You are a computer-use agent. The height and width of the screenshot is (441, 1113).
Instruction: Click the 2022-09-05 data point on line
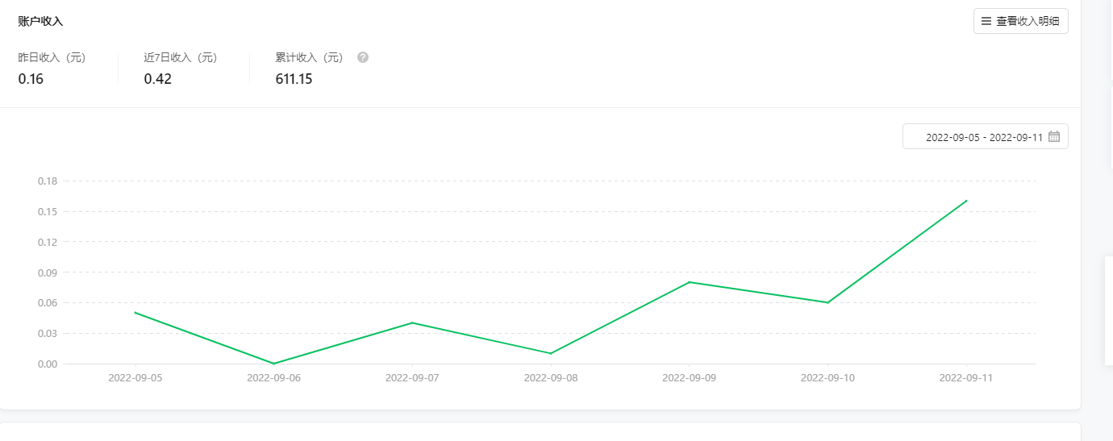coord(135,313)
